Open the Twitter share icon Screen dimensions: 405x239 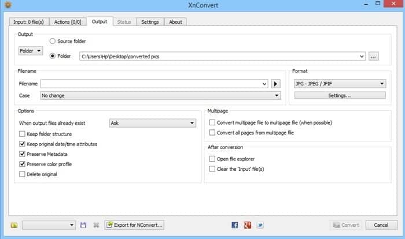coord(260,225)
